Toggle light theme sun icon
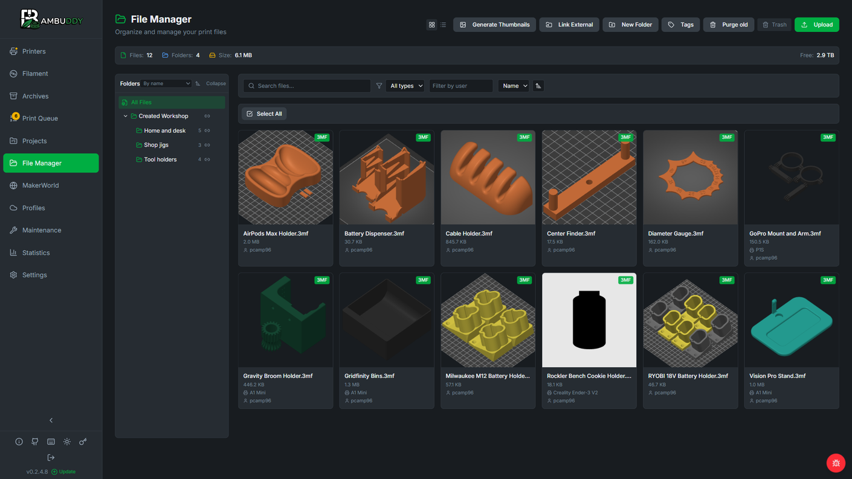 coord(67,442)
